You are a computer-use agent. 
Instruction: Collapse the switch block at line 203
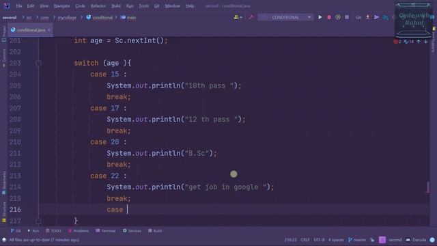38,63
